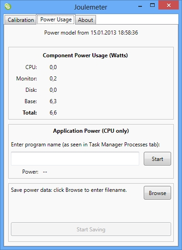
Task: Close the Joulemeter window
Action: tap(169, 5)
